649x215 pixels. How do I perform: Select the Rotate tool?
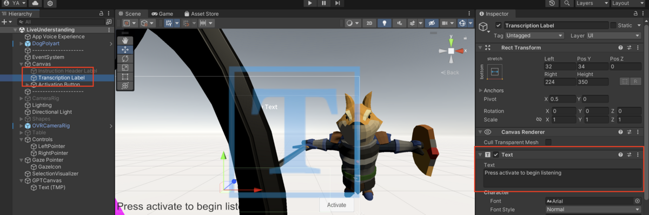[x=125, y=59]
